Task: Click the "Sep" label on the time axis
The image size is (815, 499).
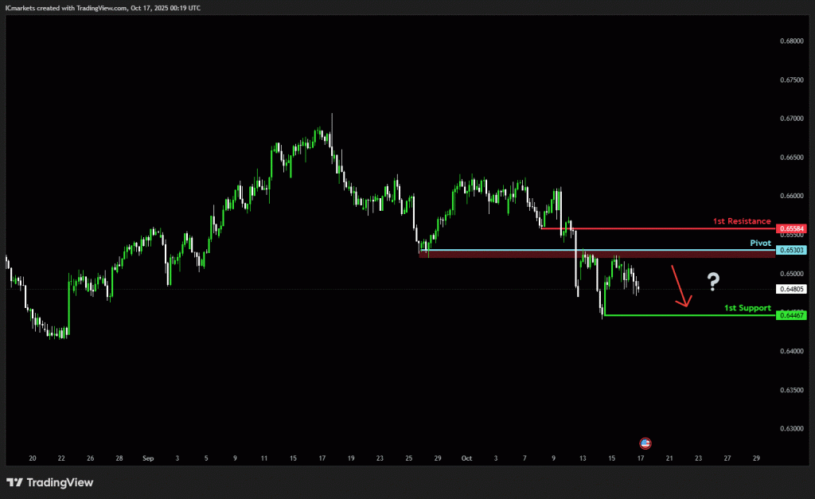Action: [x=147, y=458]
